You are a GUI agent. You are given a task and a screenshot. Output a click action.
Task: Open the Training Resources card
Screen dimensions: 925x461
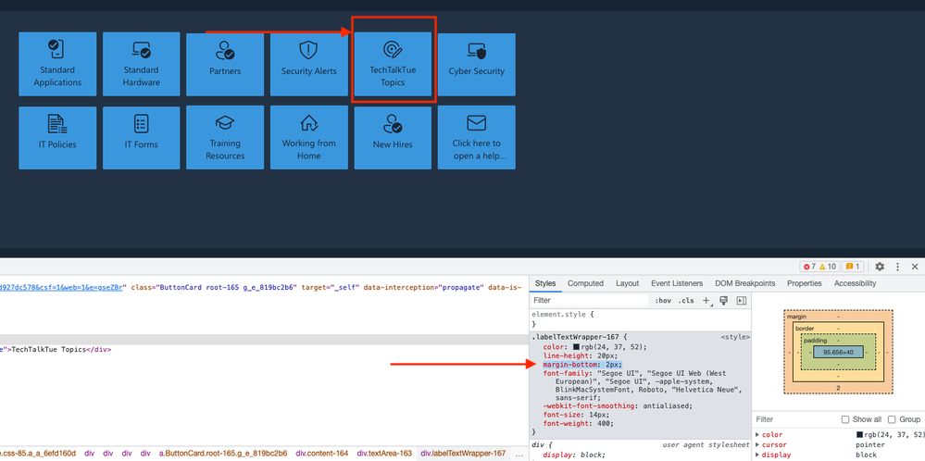point(225,137)
